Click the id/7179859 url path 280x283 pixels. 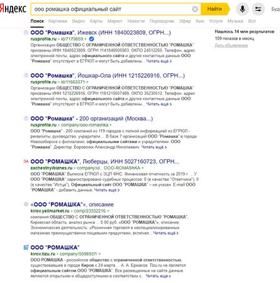72,39
